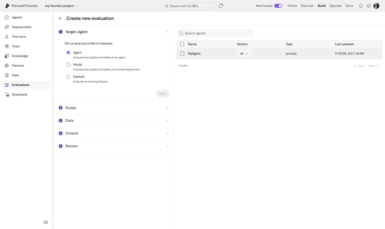The width and height of the screenshot is (385, 229).
Task: Go to the Home tab
Action: (x=292, y=6)
